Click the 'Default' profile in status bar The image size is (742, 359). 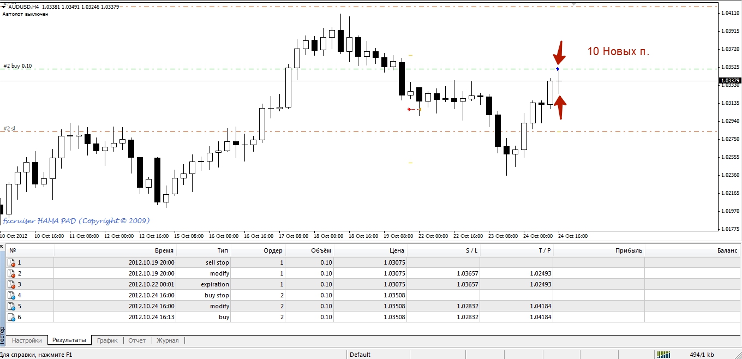[x=360, y=355]
